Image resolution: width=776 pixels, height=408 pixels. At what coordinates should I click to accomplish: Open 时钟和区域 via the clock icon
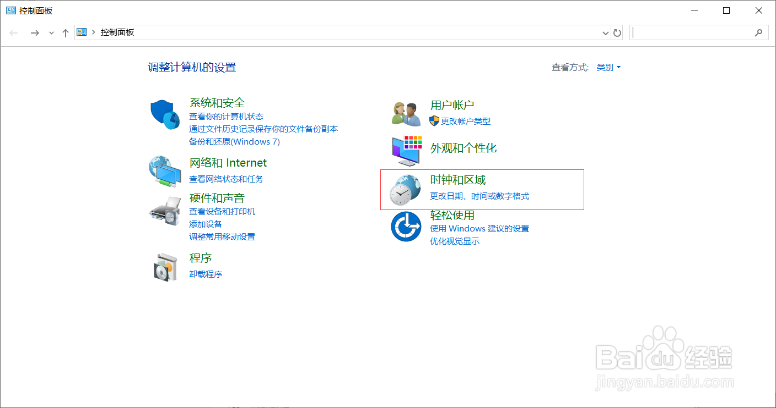[x=406, y=187]
